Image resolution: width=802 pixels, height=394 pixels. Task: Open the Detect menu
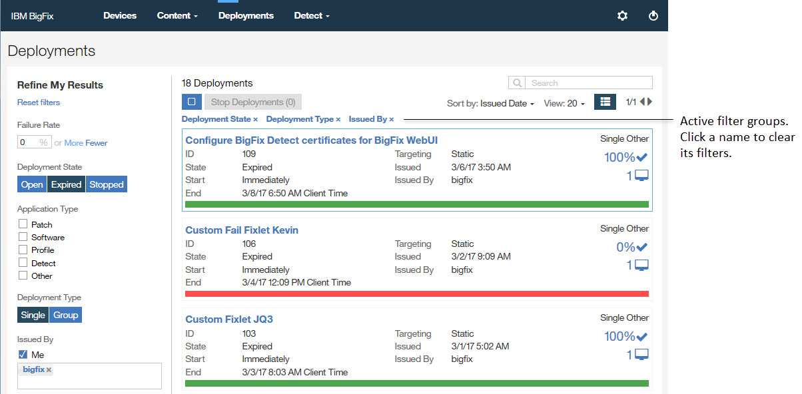coord(312,15)
